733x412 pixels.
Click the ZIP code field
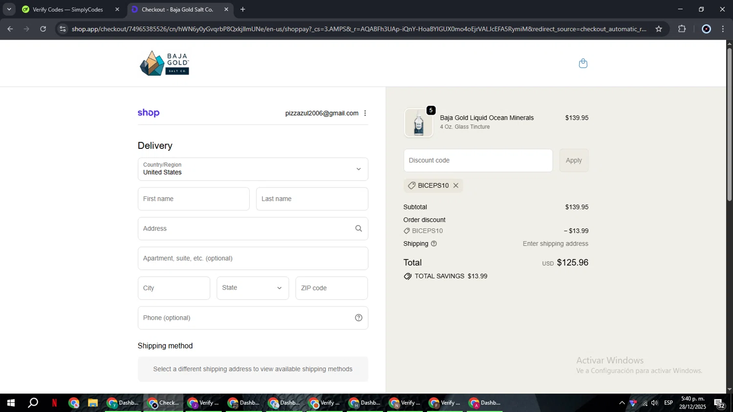click(x=331, y=288)
